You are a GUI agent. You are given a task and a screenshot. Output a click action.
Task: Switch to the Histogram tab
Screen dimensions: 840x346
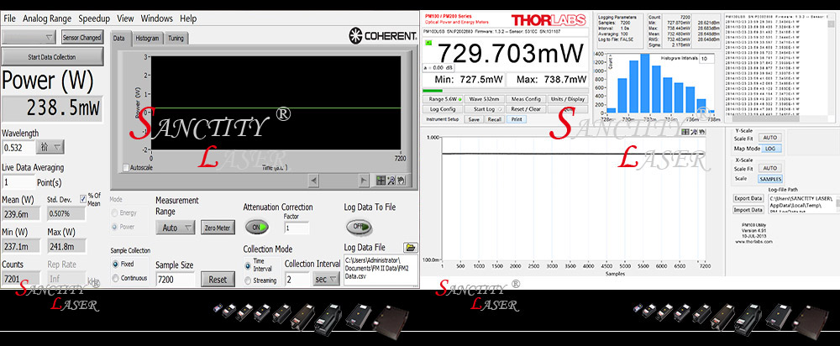[x=147, y=38]
